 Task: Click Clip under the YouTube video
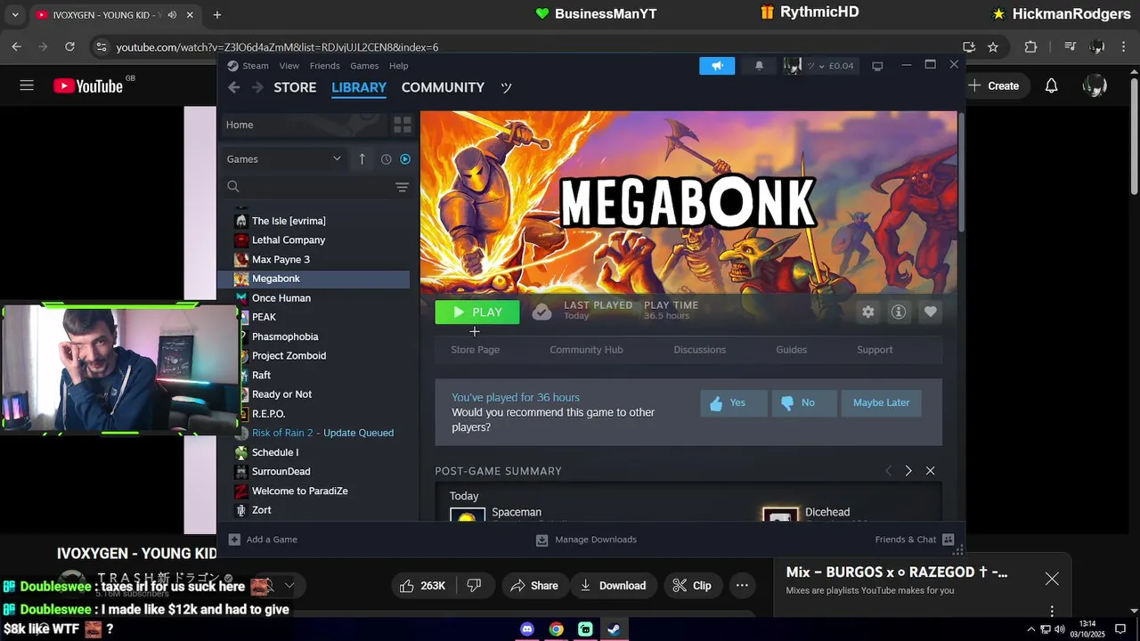[692, 585]
